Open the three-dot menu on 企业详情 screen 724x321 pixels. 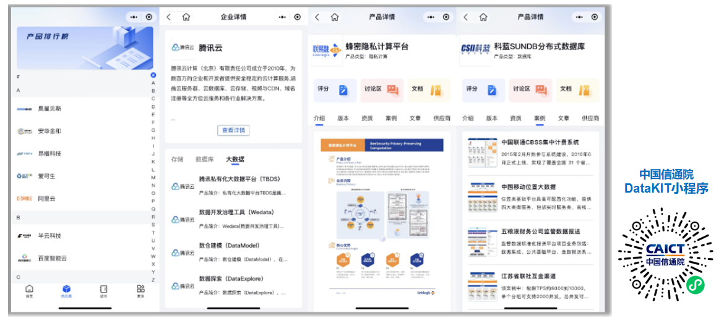pyautogui.click(x=283, y=17)
